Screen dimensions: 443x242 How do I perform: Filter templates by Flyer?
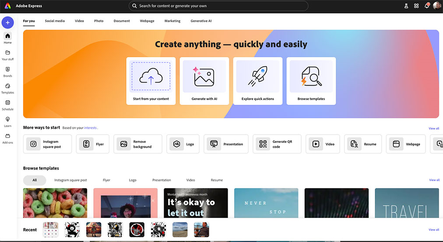click(x=106, y=180)
